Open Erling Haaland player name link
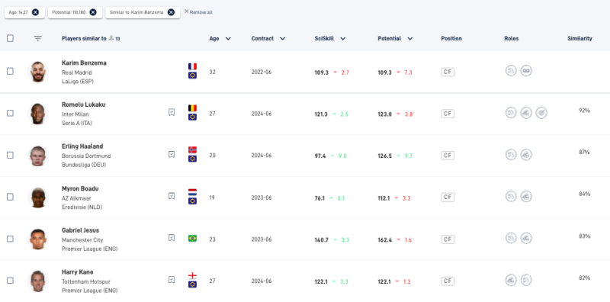610x302 pixels. 82,146
